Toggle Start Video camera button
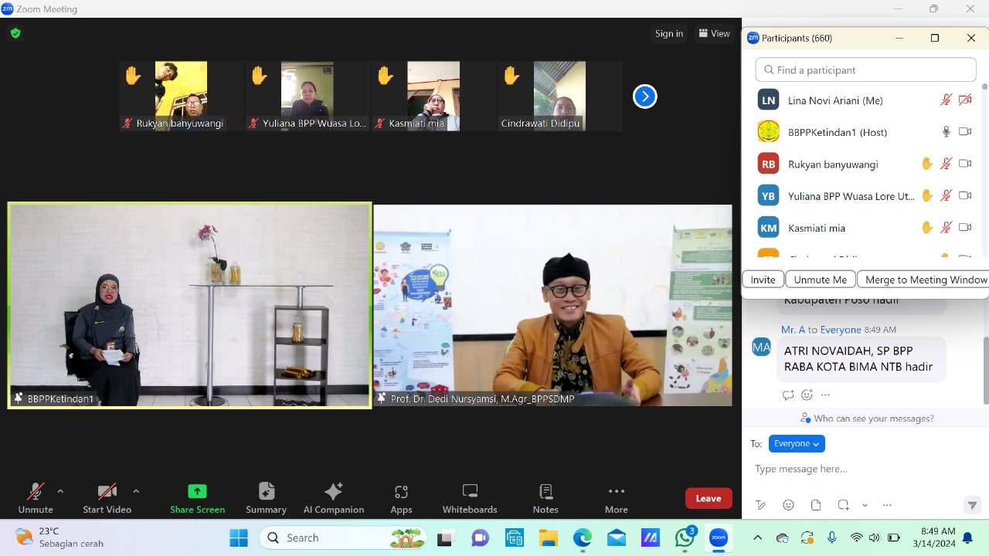This screenshot has height=556, width=989. pyautogui.click(x=107, y=498)
